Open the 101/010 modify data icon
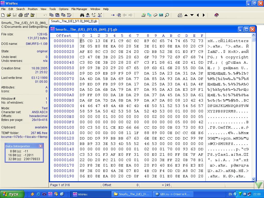The image size is (264, 198). (x=69, y=15)
